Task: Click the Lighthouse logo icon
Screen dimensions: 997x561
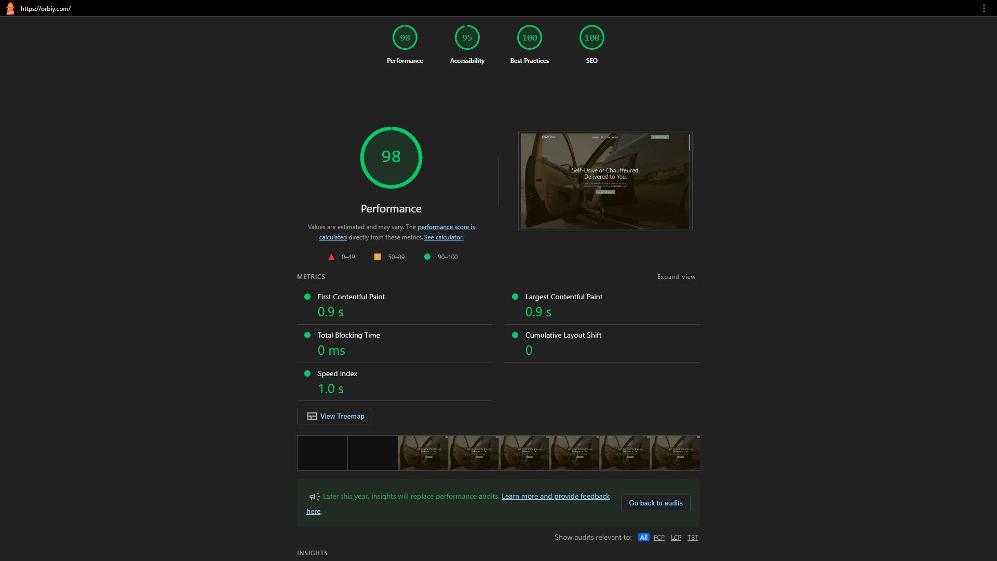Action: tap(10, 8)
